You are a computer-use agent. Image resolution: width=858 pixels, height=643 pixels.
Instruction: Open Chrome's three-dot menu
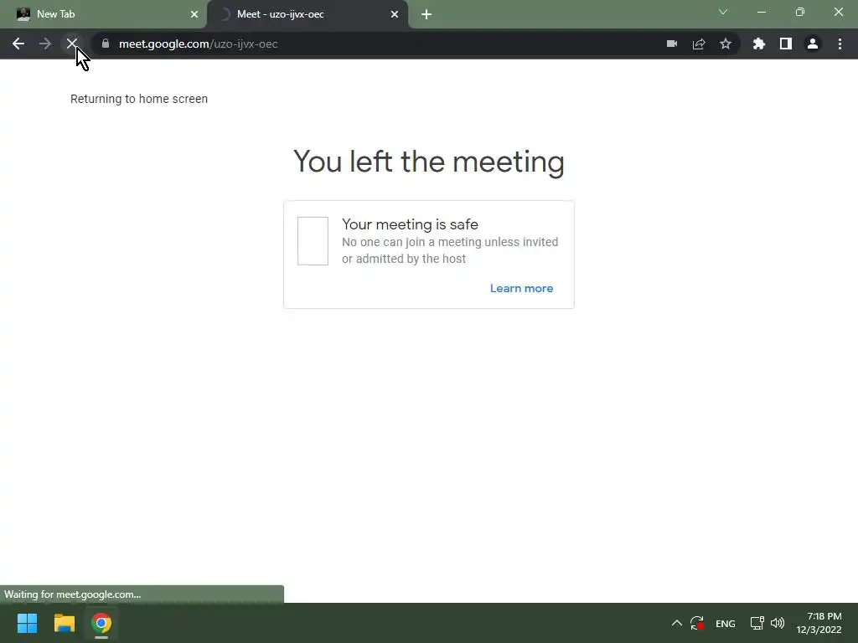[x=840, y=44]
